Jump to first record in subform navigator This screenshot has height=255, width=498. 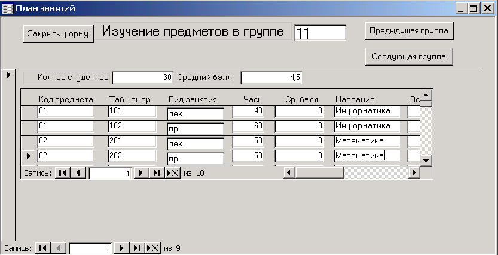[x=63, y=173]
